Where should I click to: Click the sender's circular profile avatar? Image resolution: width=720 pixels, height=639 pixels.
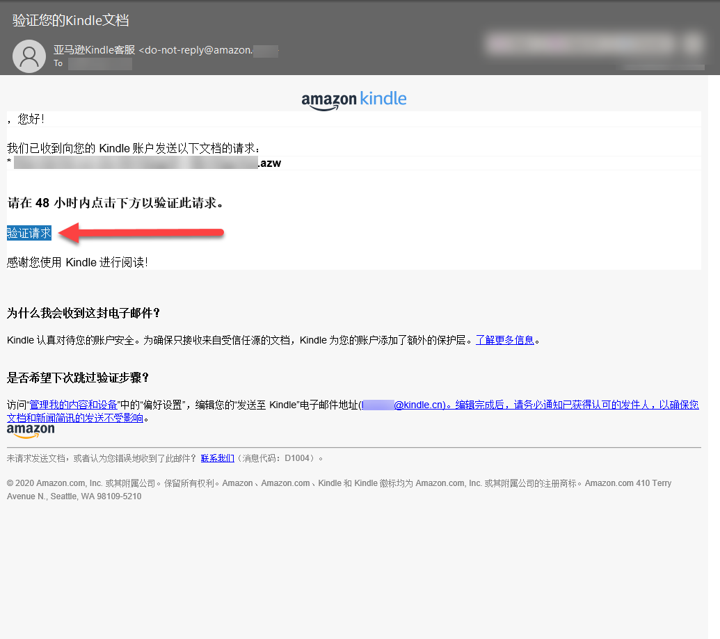click(29, 56)
